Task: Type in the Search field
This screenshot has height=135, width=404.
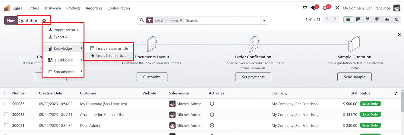Action: 222,20
